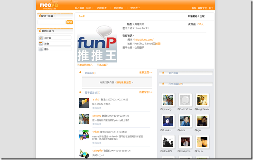Click andytn's message avatar
The height and width of the screenshot is (160, 253).
84,103
